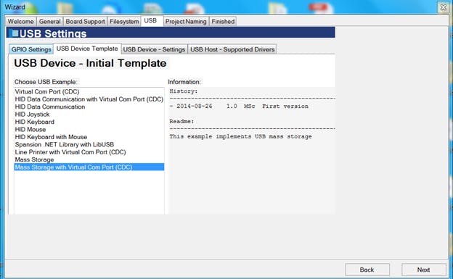
Task: Click the Back button
Action: 367,270
